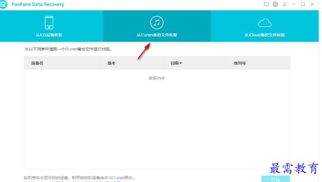The height and width of the screenshot is (182, 322).
Task: Close the PanFone Data Recovery window
Action: click(312, 4)
